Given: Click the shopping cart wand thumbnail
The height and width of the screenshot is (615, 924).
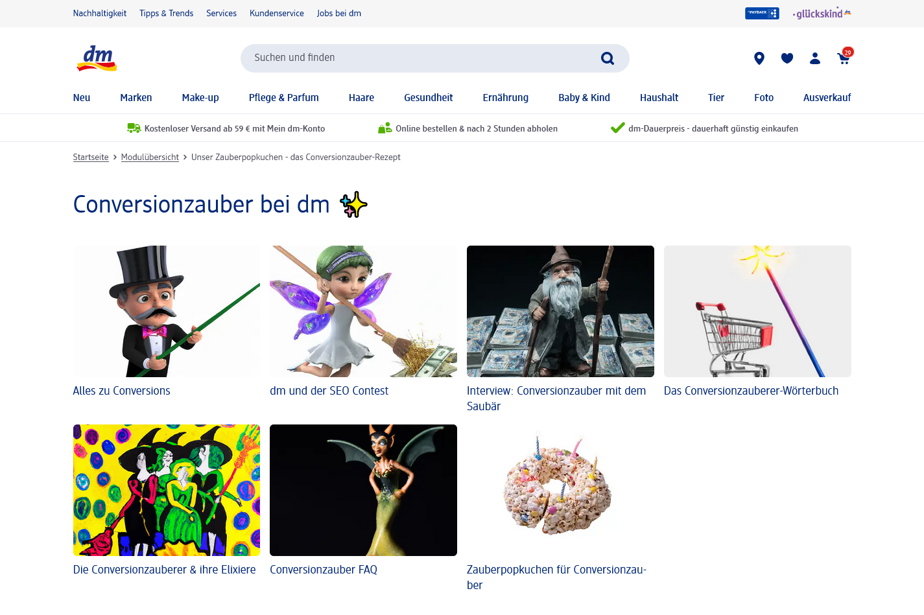Looking at the screenshot, I should coord(757,311).
